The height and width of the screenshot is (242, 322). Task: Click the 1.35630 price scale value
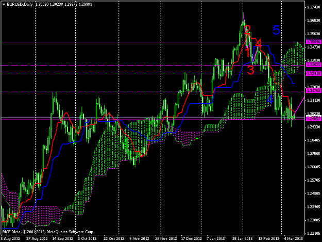coord(314,34)
